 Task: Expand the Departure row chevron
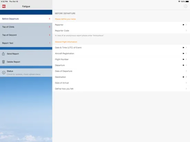tap(186, 65)
